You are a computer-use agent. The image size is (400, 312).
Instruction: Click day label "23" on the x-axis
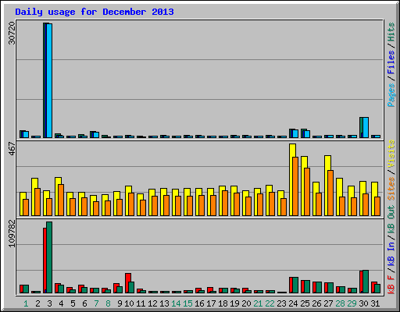point(281,303)
